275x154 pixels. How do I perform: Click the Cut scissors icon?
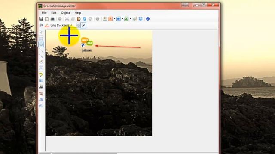tap(67, 19)
